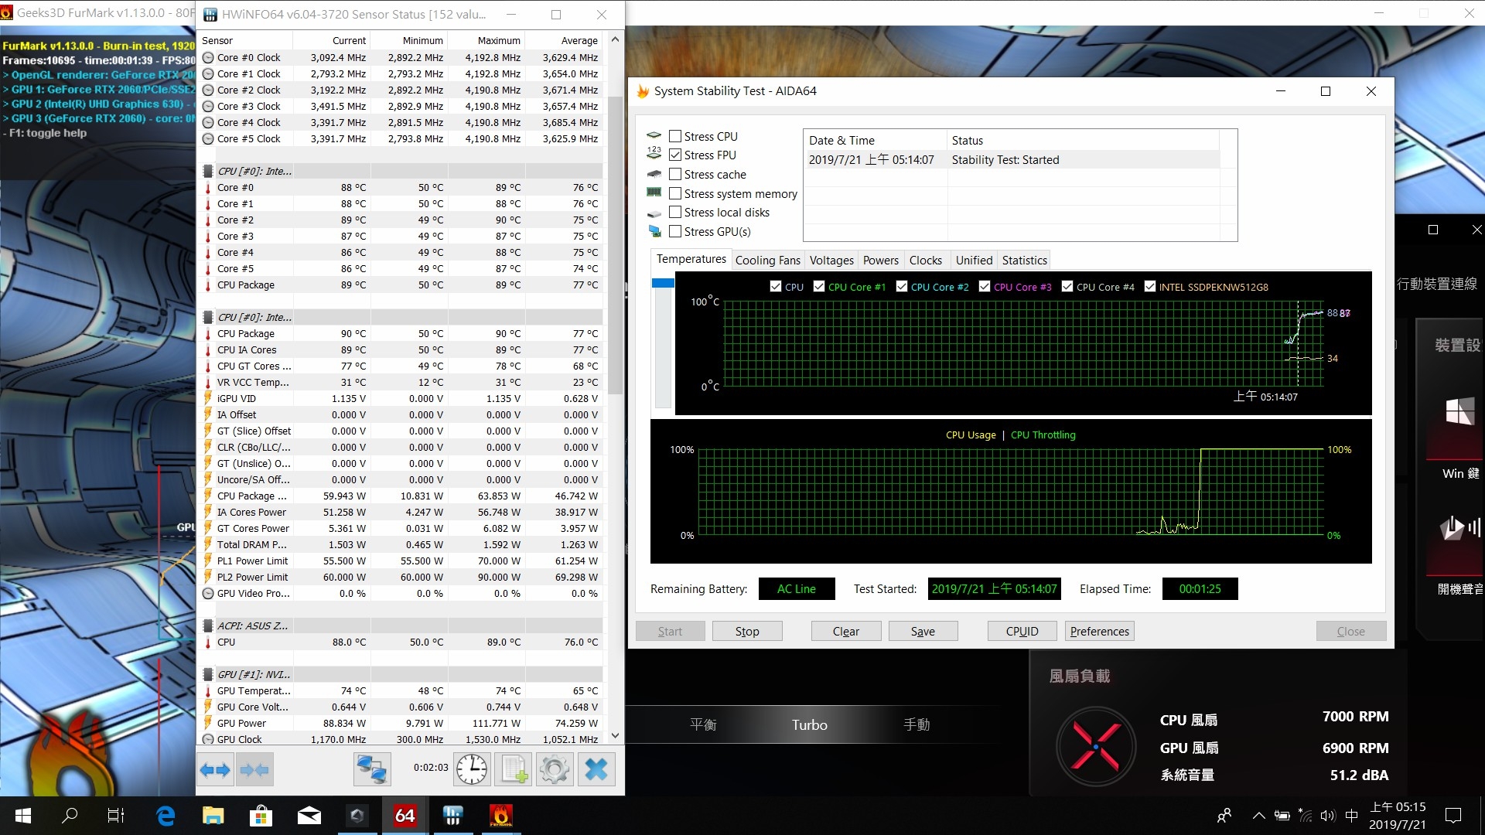Switch to Unified tab

974,261
